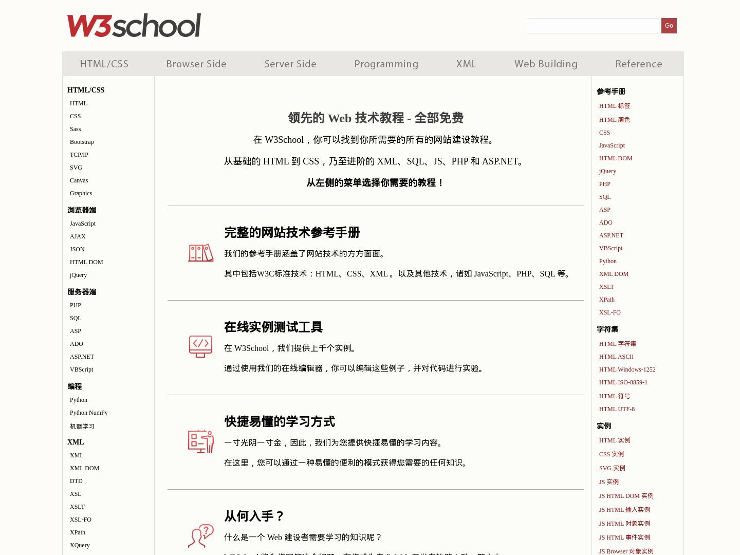Open XQuery tutorial link

pyautogui.click(x=80, y=545)
